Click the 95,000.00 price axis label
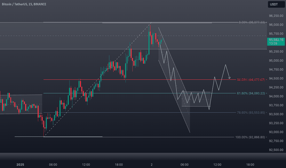The width and height of the screenshot is (286, 168). 276,60
